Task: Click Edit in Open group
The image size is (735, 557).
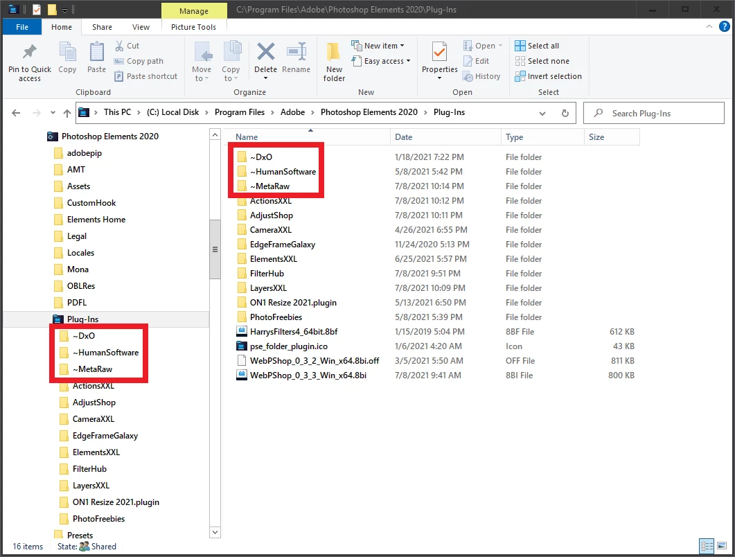Action: [476, 61]
